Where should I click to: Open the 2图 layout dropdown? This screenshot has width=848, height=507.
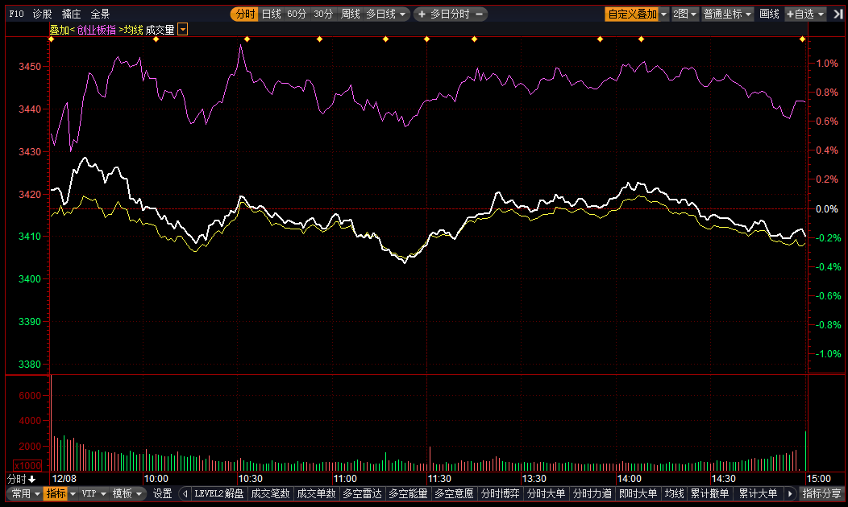point(685,14)
